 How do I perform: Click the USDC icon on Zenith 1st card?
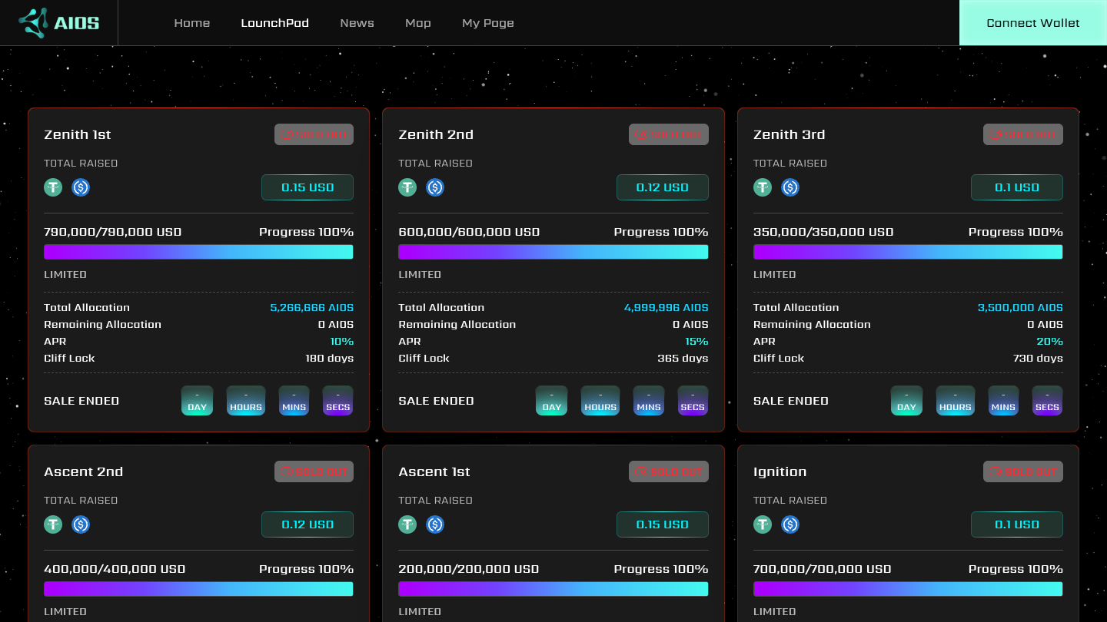pyautogui.click(x=81, y=187)
